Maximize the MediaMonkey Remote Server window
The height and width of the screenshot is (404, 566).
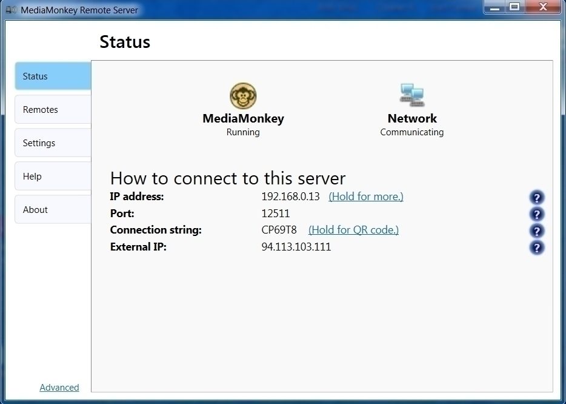(x=515, y=7)
